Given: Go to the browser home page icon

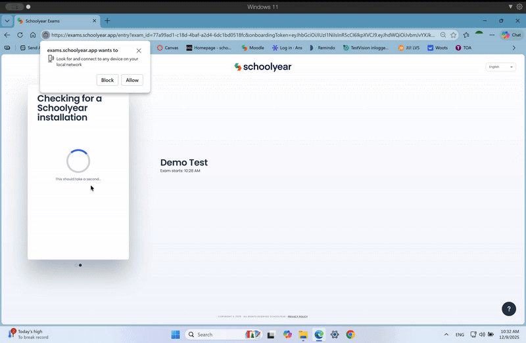Looking at the screenshot, I should point(33,35).
